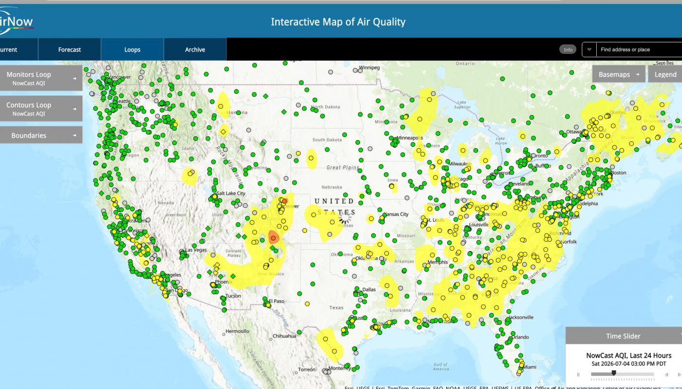
Task: Select the yellow monitor in South Dakota contour
Action: (x=311, y=158)
